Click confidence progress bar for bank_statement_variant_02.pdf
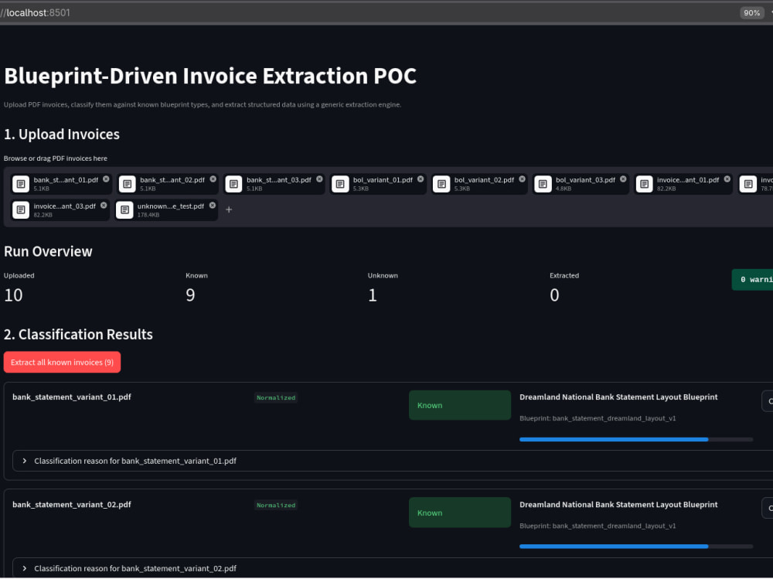The image size is (773, 579). click(636, 547)
